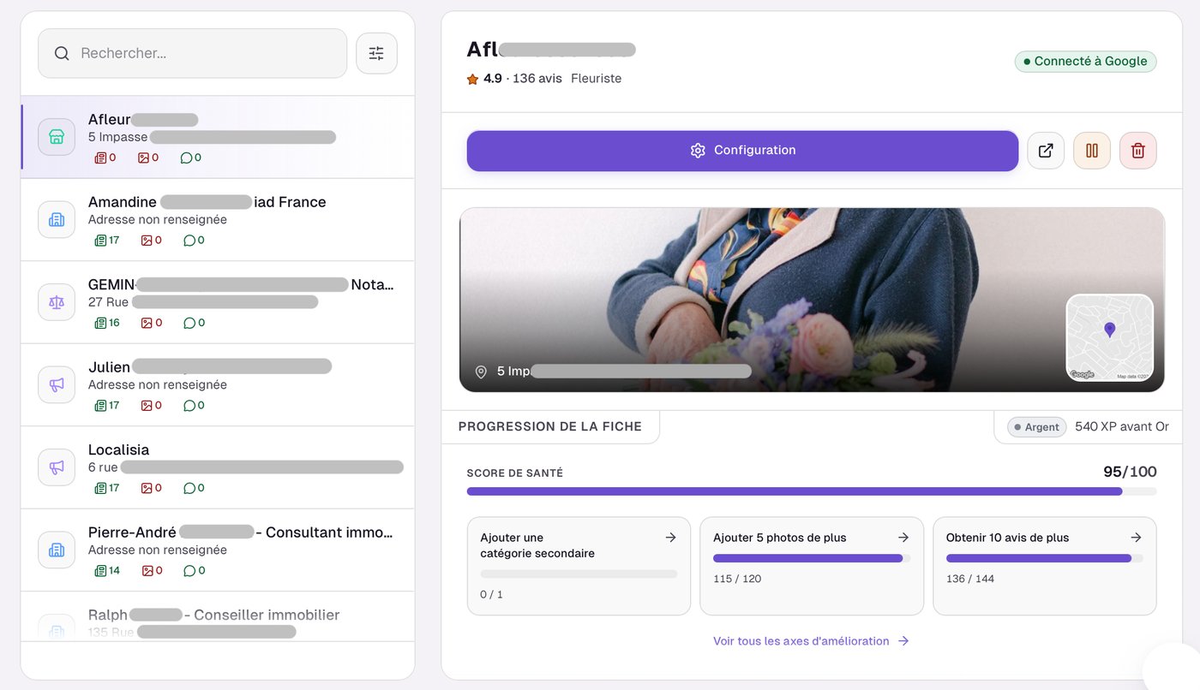Click photo icon on Amandine row

pos(146,241)
